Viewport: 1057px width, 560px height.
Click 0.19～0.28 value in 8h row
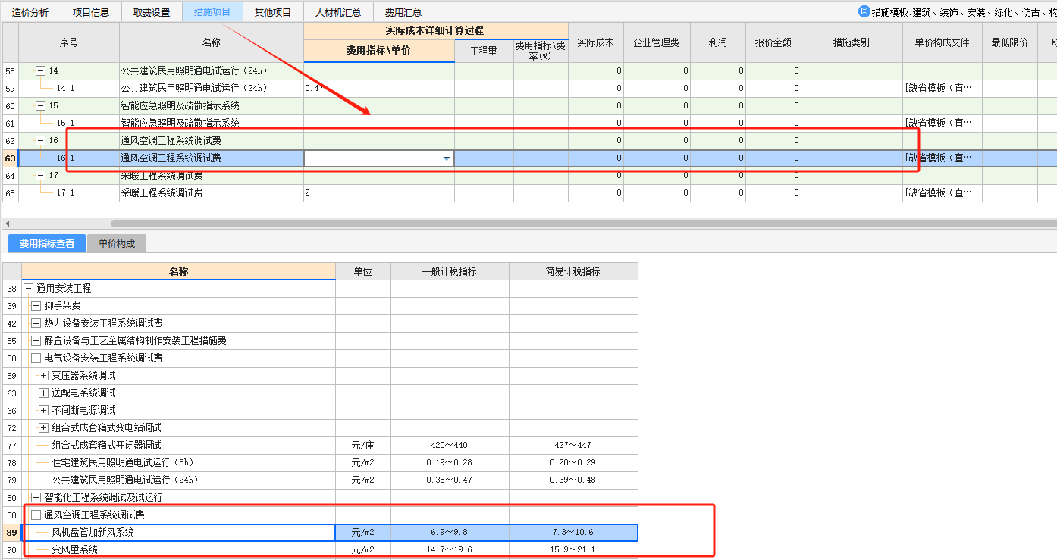(x=450, y=463)
